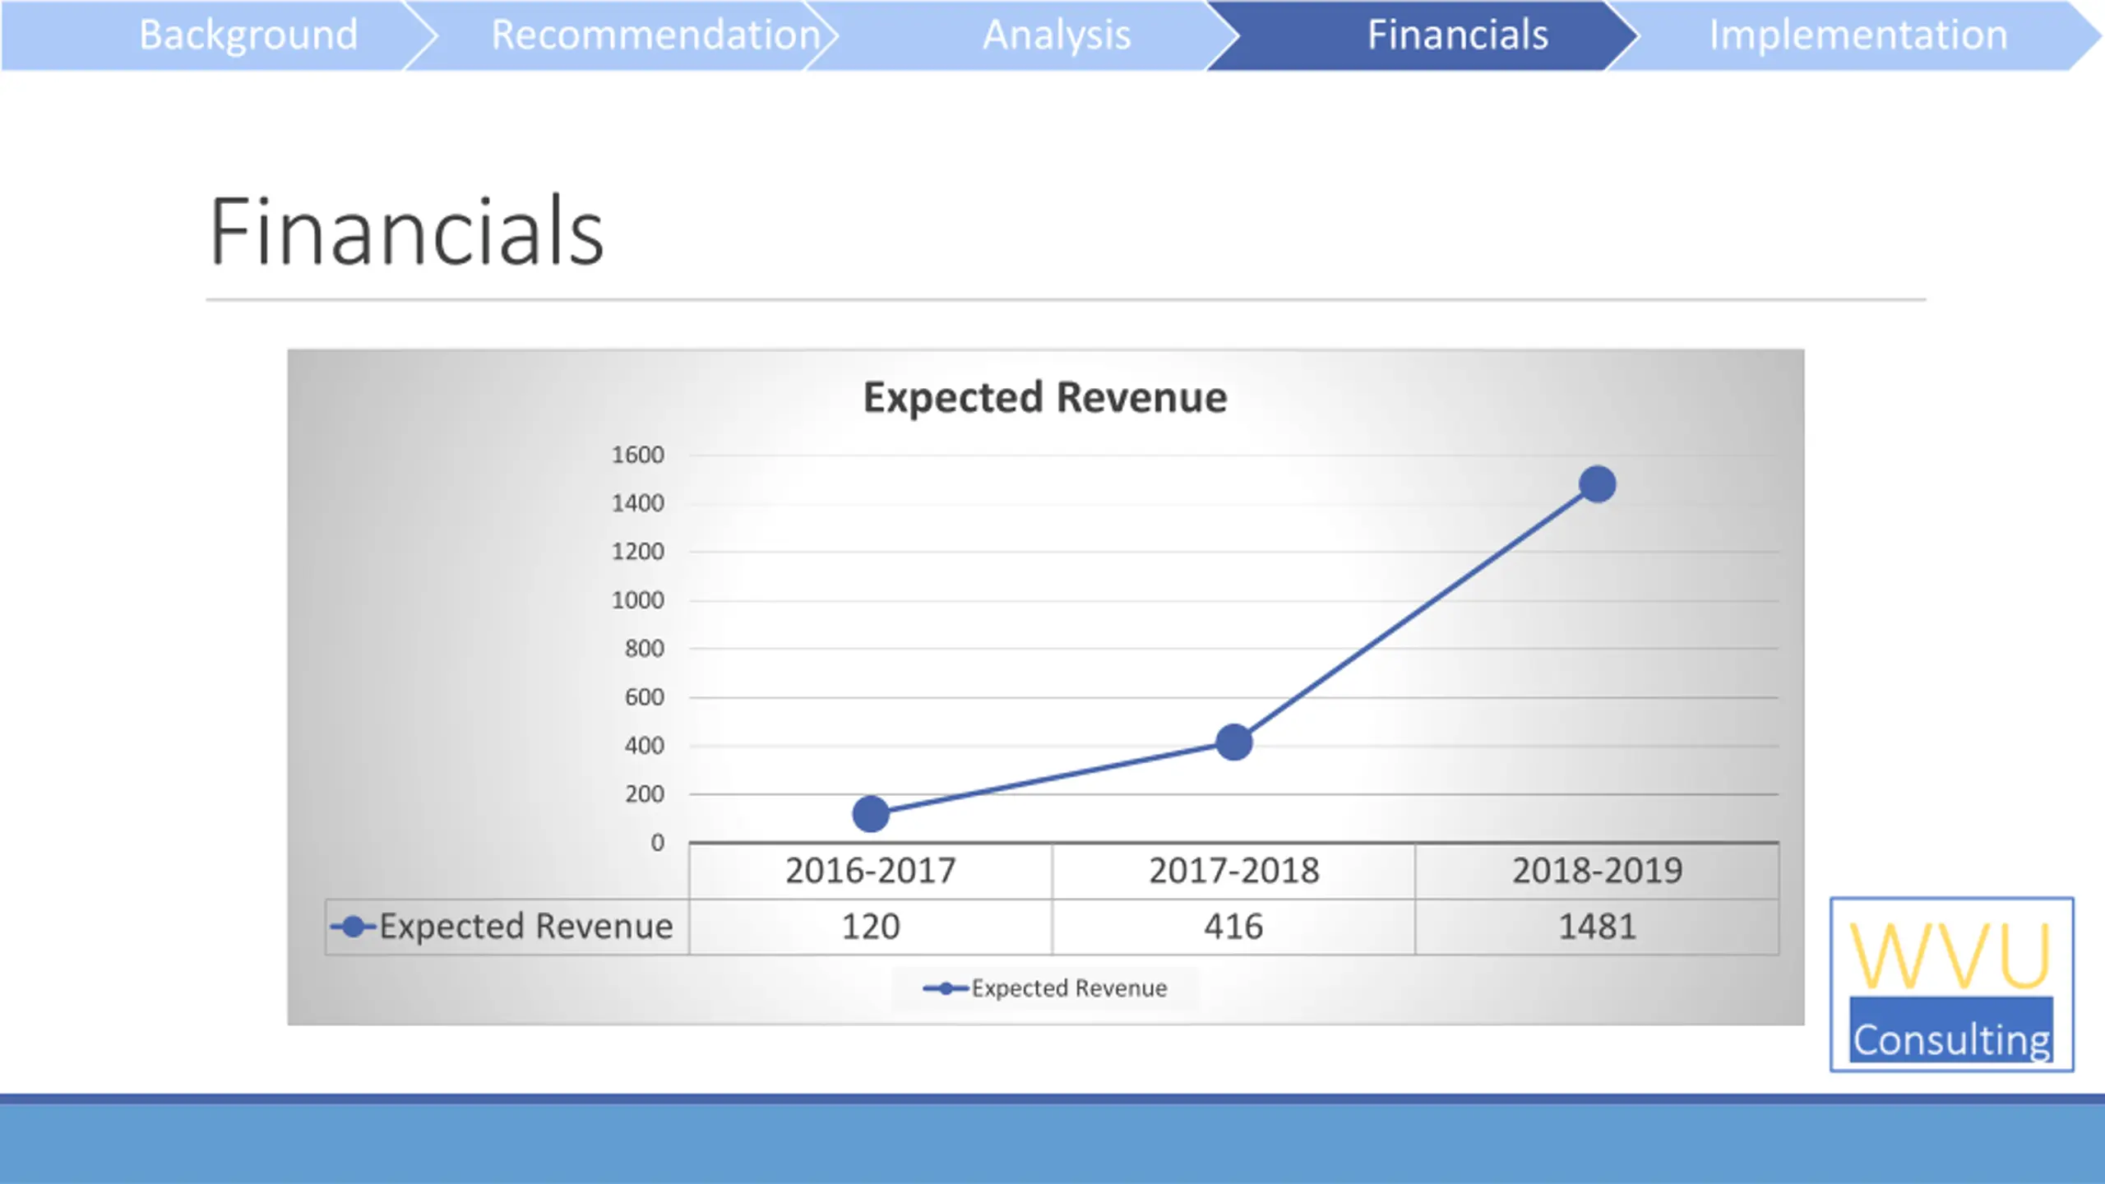Click the Expected Revenue row legend key

click(354, 927)
